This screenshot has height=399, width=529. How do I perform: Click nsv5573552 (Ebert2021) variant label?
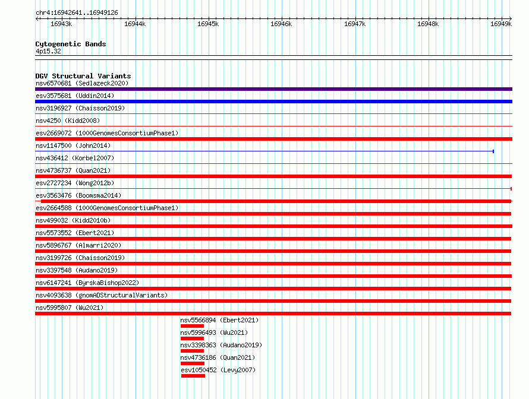[x=75, y=233]
